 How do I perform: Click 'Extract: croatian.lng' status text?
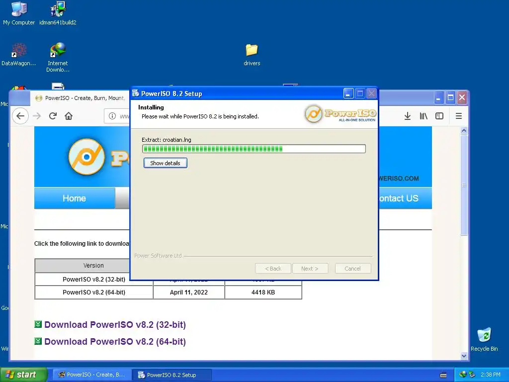(x=167, y=140)
